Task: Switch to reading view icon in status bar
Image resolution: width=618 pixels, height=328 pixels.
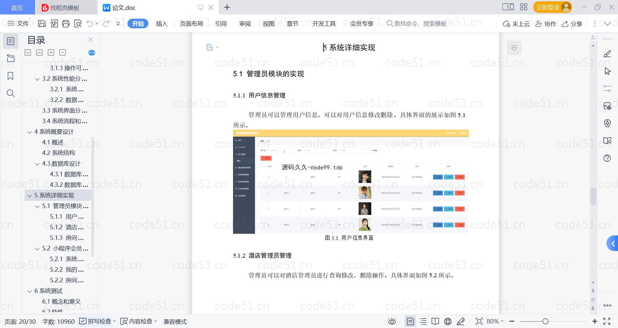Action: [435, 322]
